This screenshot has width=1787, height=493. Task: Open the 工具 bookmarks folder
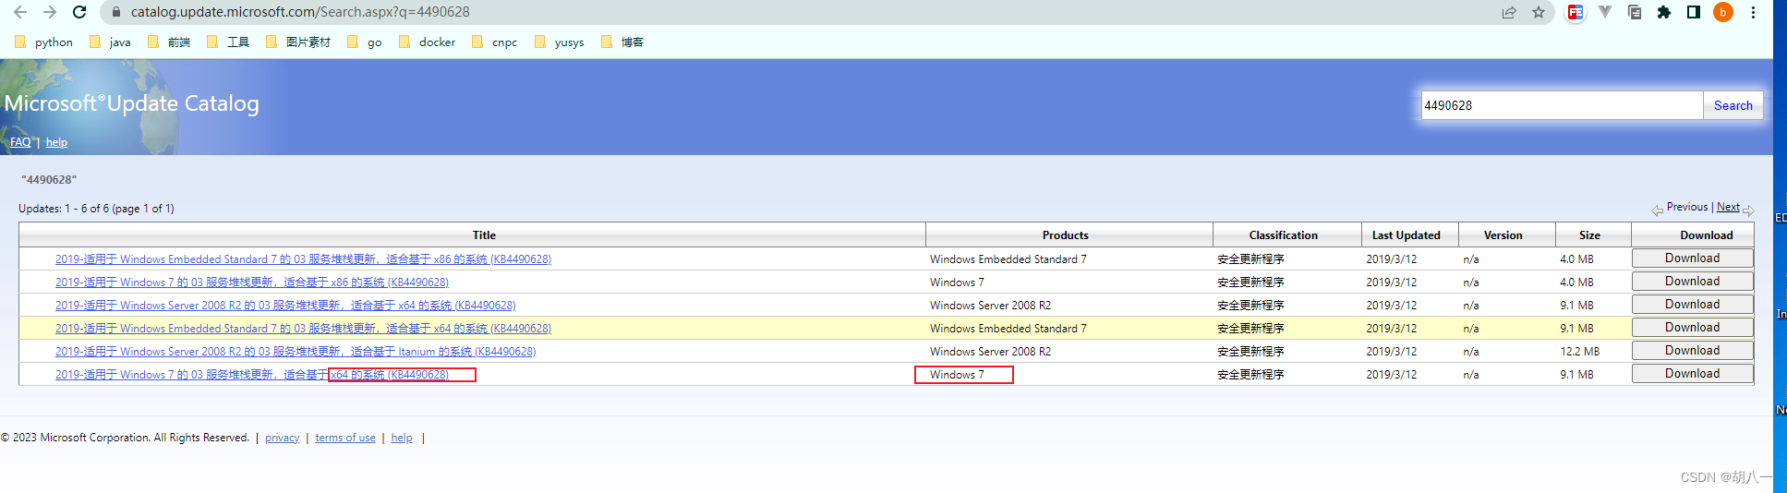point(228,42)
